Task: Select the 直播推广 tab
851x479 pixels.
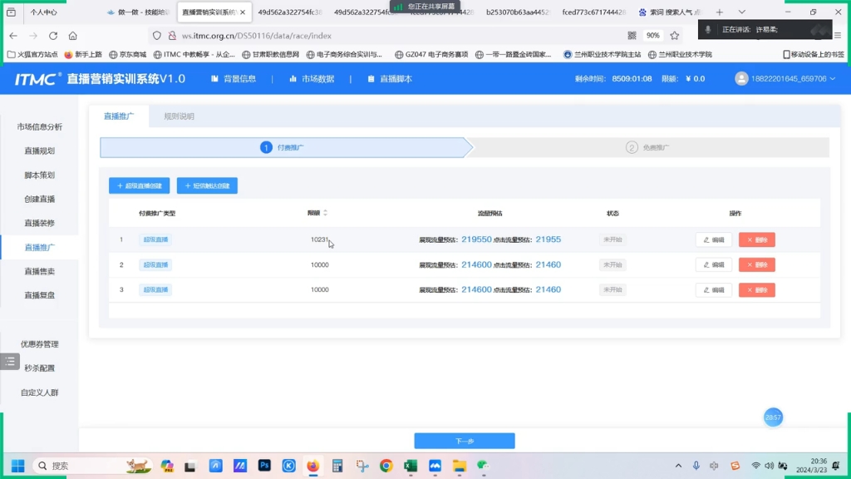Action: click(x=119, y=116)
